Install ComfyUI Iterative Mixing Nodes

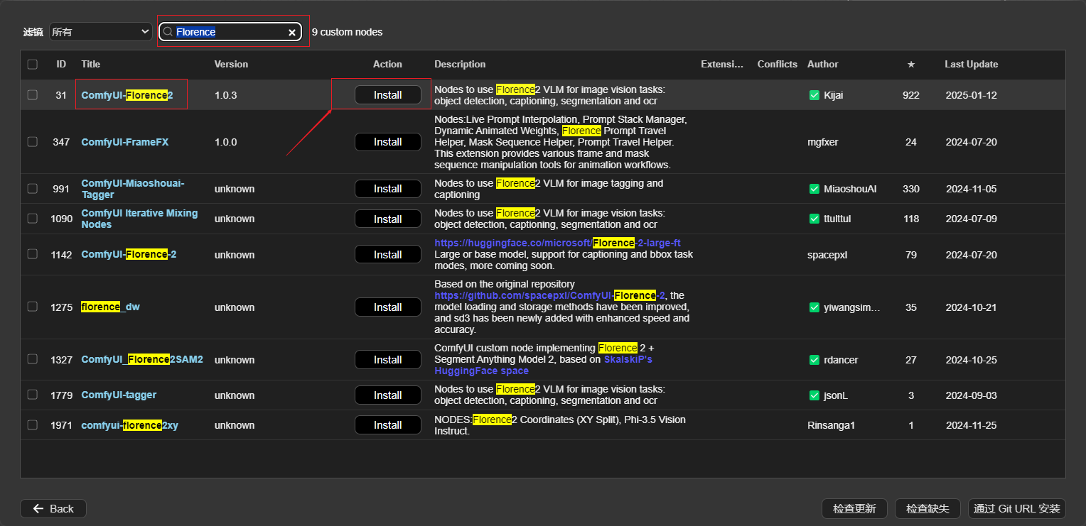pyautogui.click(x=388, y=219)
